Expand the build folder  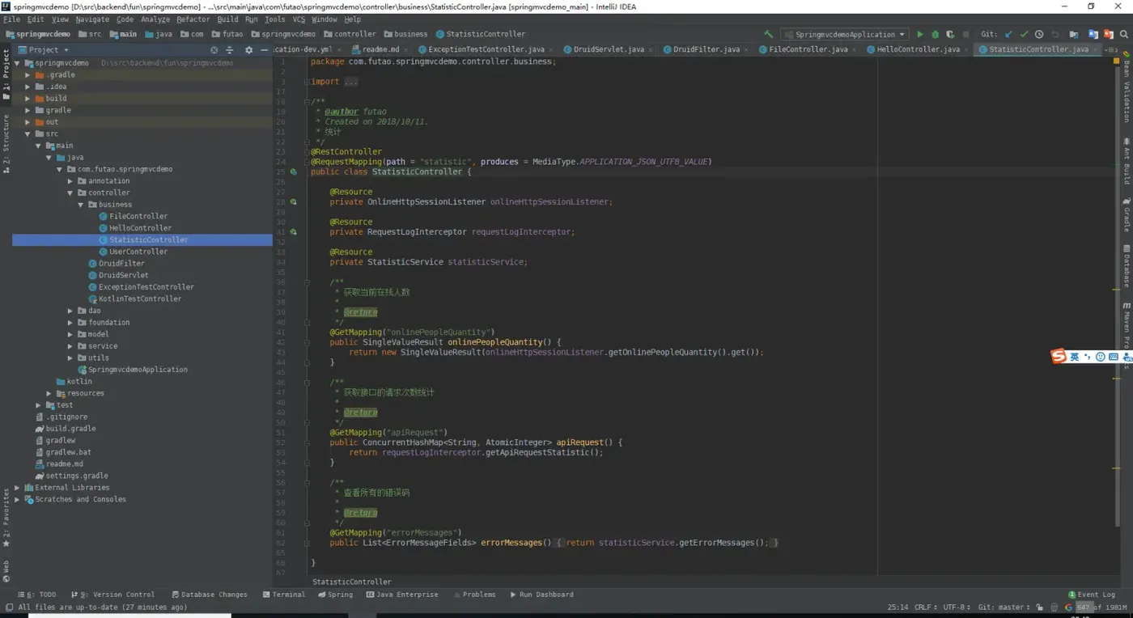(x=28, y=98)
